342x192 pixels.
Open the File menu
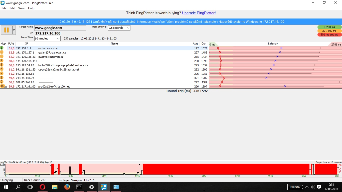point(4,8)
